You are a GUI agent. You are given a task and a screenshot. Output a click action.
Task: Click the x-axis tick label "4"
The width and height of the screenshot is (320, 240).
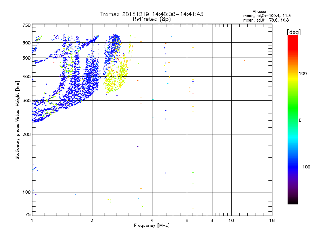point(152,220)
